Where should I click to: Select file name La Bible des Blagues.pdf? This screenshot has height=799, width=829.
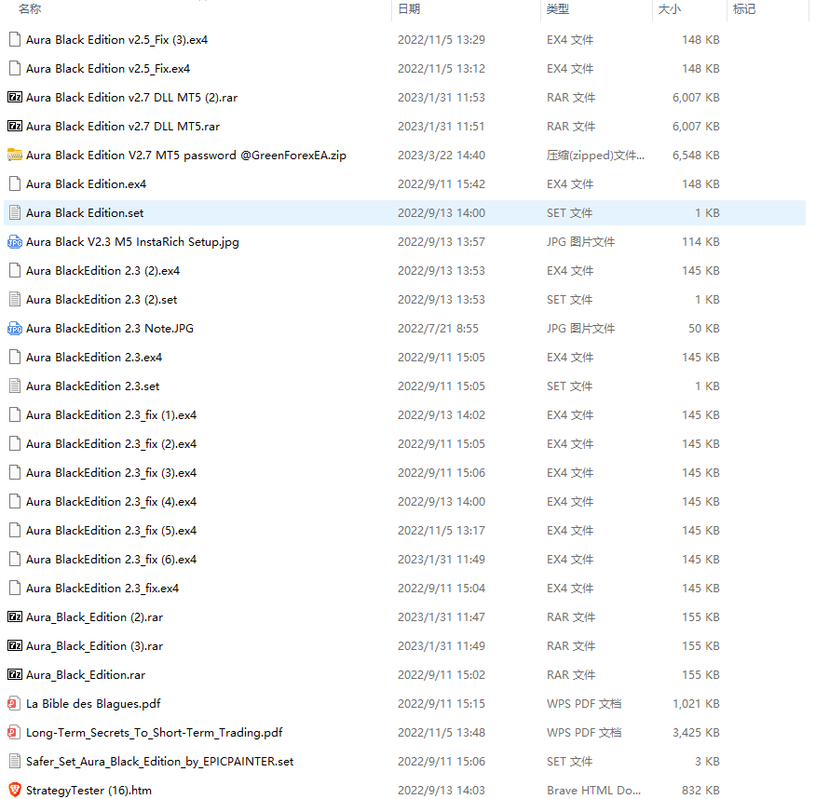(x=93, y=704)
